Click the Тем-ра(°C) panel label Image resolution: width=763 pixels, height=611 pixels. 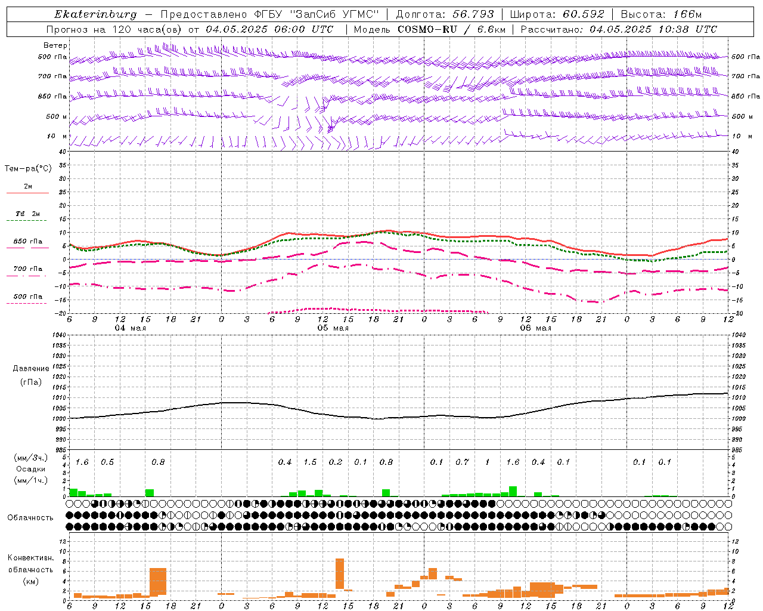[28, 169]
